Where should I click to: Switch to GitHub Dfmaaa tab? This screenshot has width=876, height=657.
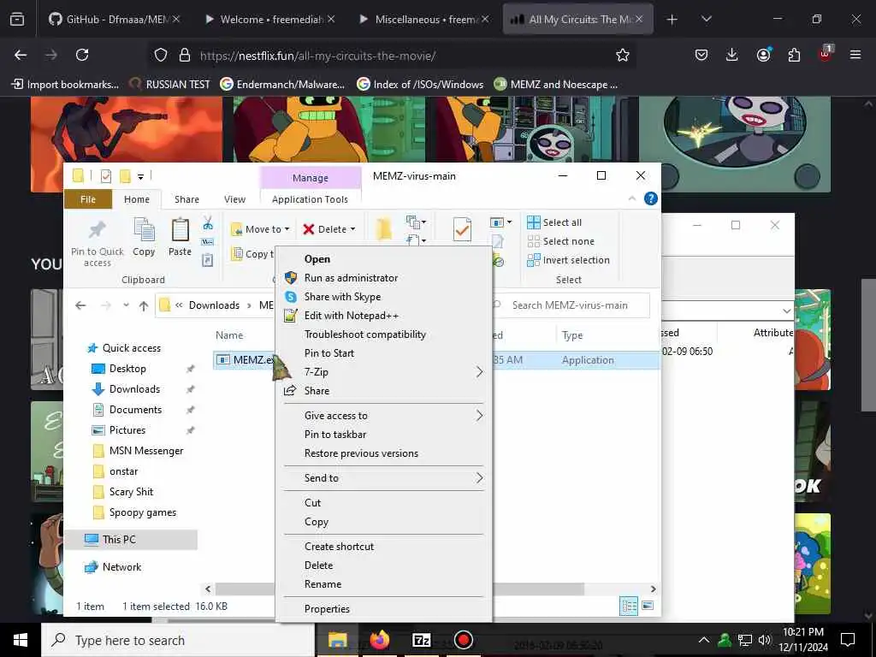pyautogui.click(x=115, y=19)
